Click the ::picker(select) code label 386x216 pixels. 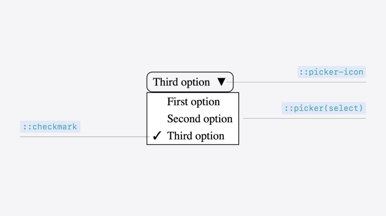(324, 108)
